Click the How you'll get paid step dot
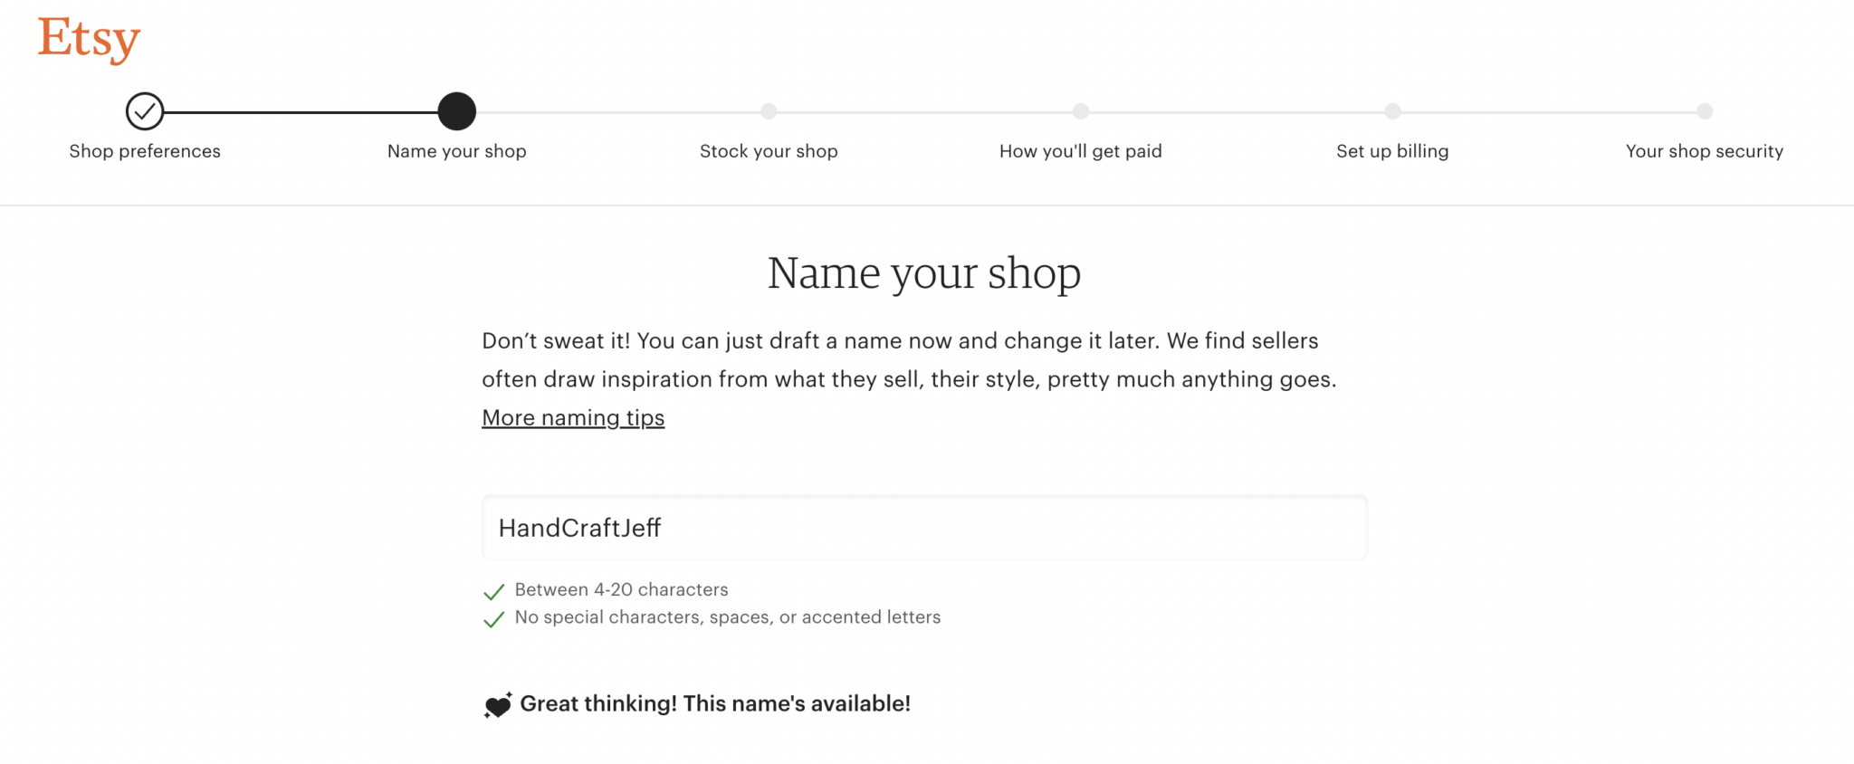 click(1081, 111)
